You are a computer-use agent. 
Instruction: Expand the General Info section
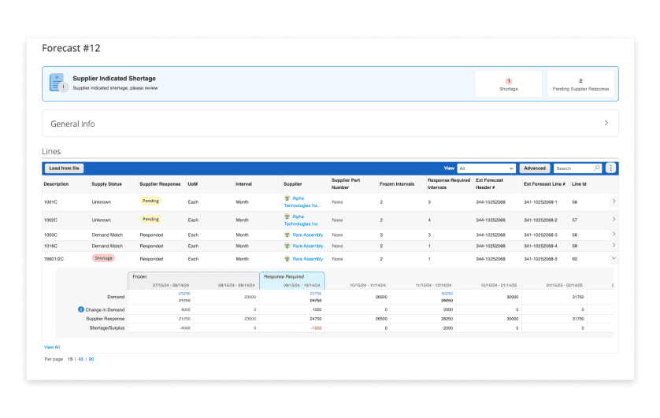(606, 124)
